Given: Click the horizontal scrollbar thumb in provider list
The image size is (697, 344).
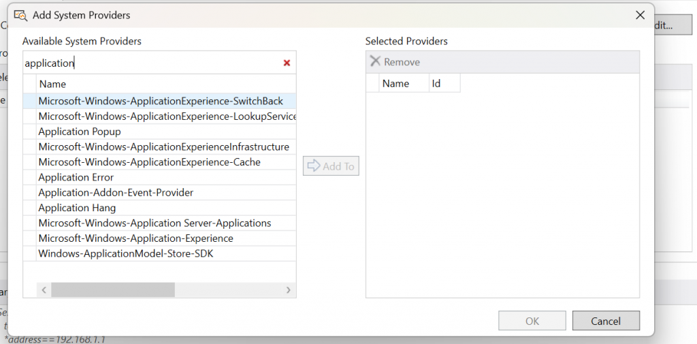Looking at the screenshot, I should tap(113, 290).
